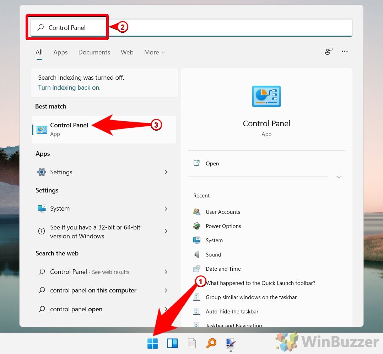The height and width of the screenshot is (354, 383).
Task: Click the search feedback people icon
Action: click(x=329, y=51)
